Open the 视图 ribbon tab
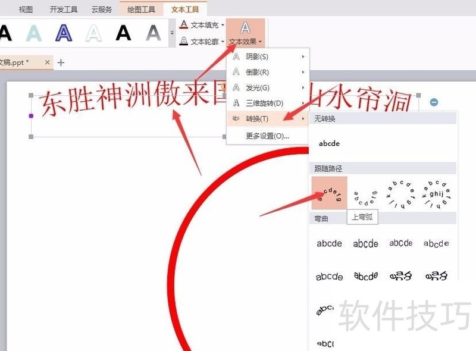Viewport: 476px width, 351px height. pos(26,10)
